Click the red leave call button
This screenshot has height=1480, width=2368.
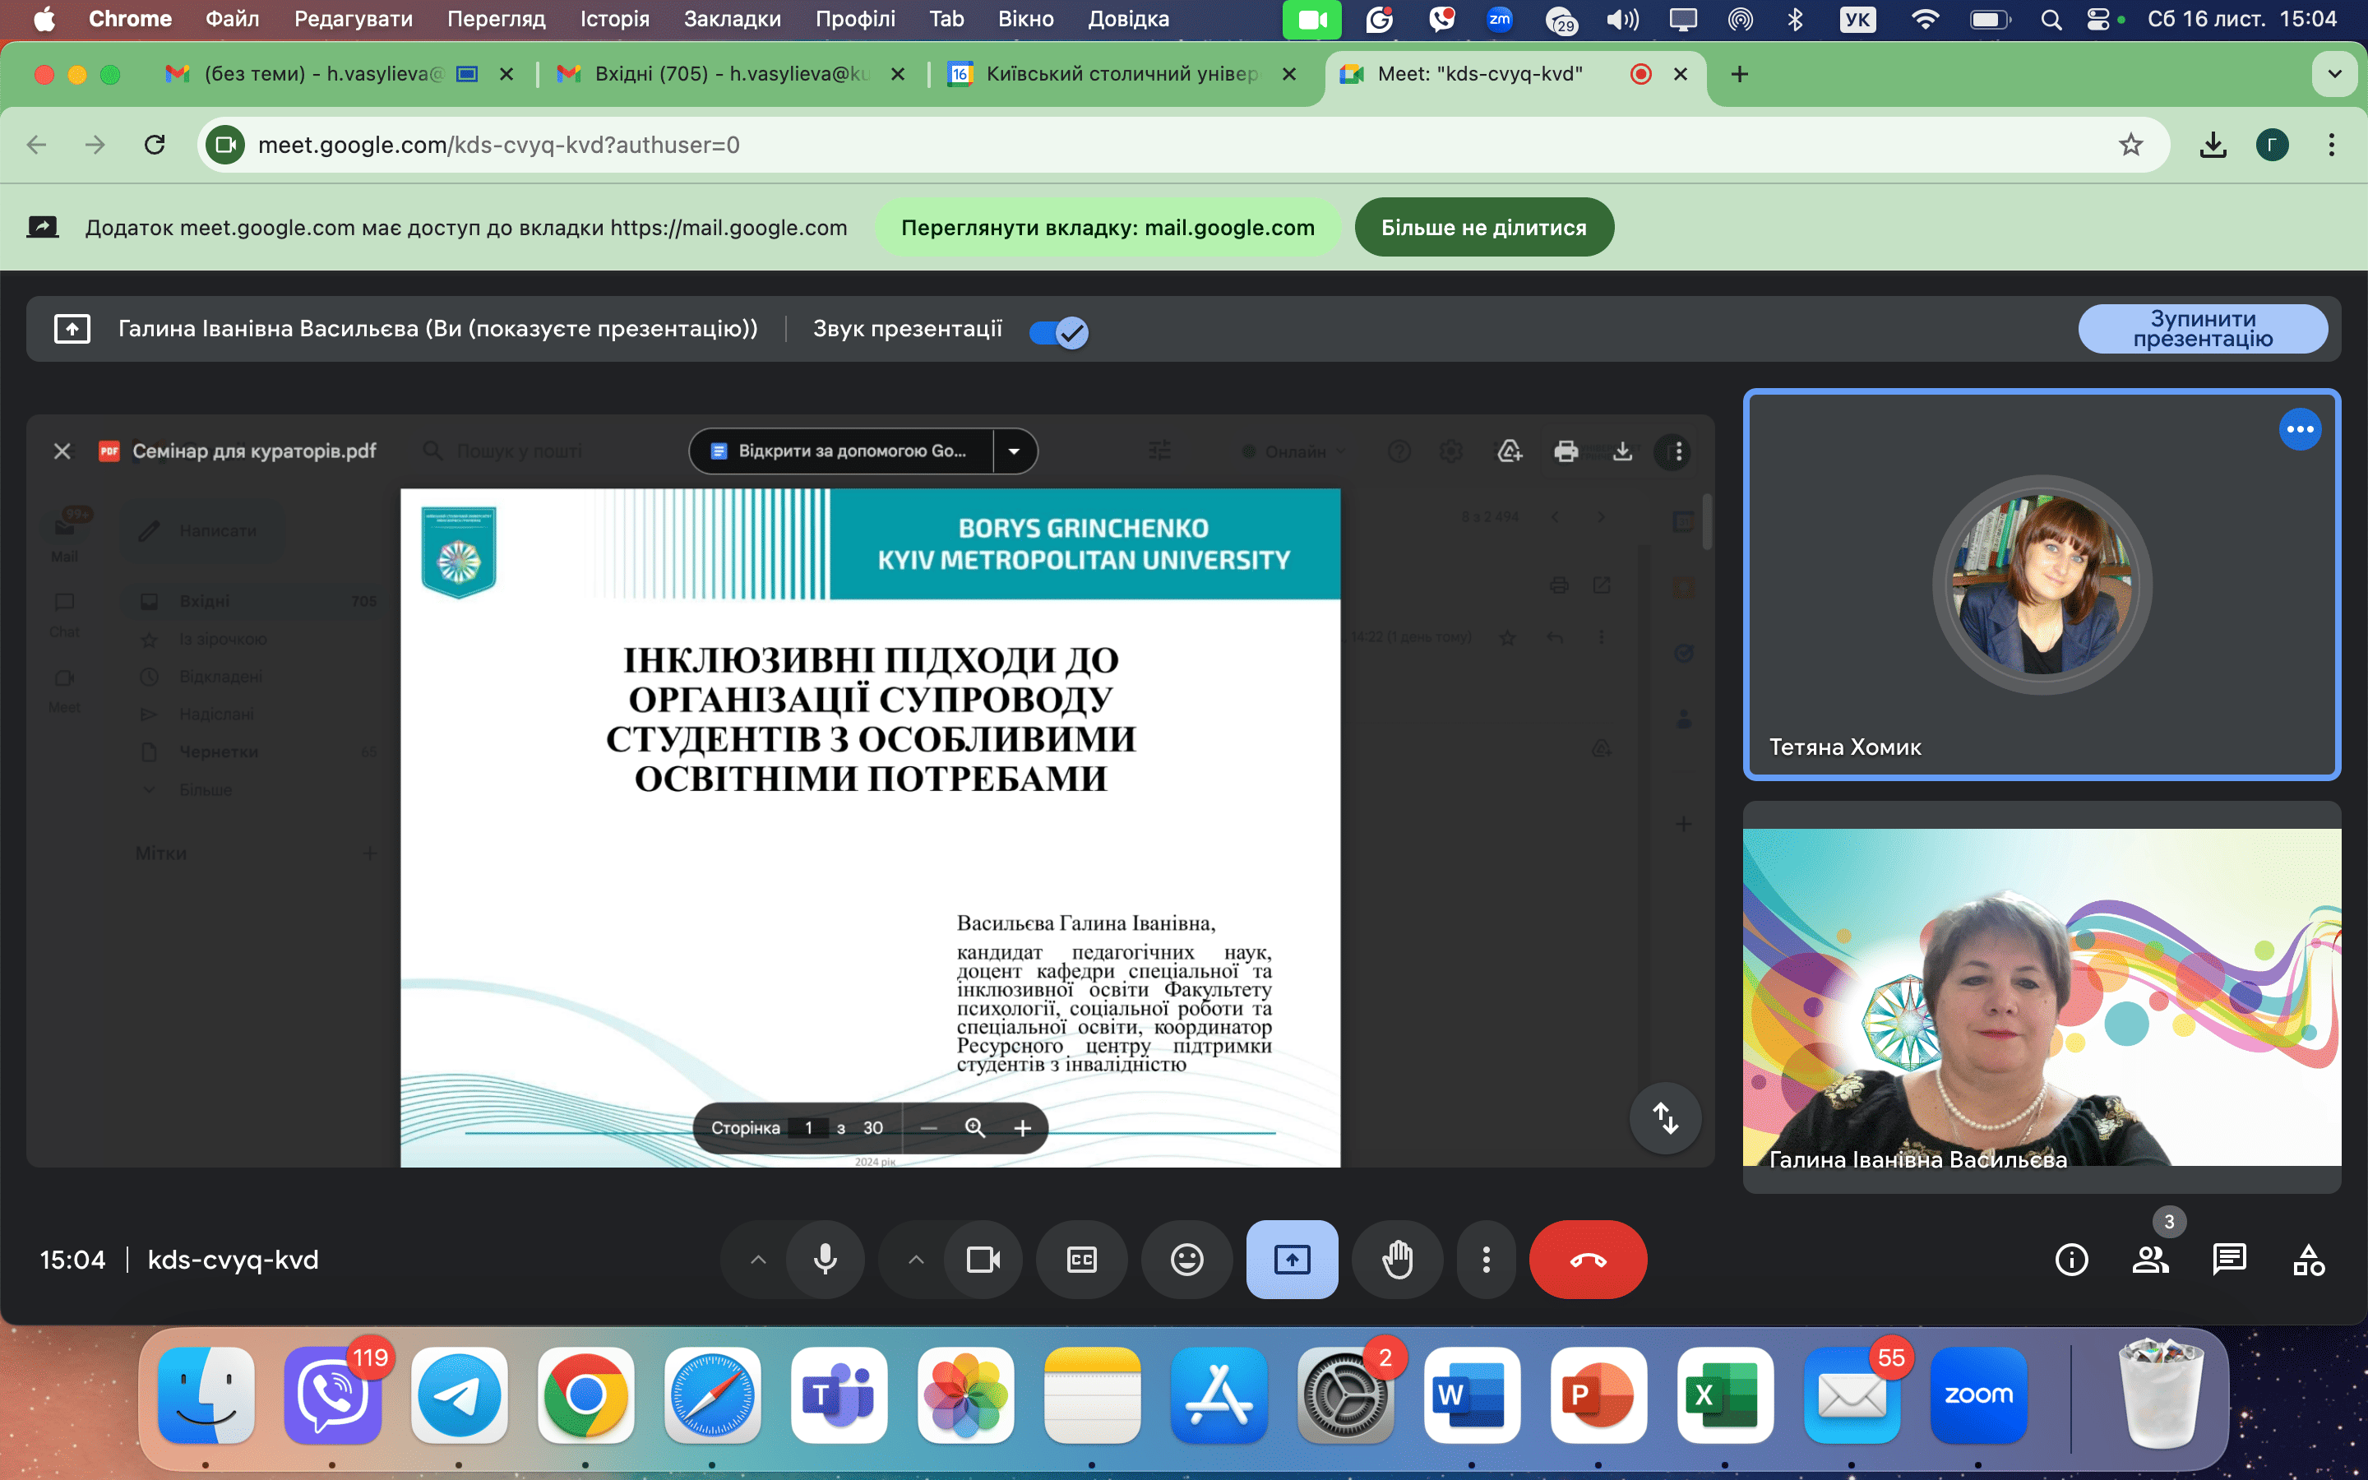[1587, 1259]
